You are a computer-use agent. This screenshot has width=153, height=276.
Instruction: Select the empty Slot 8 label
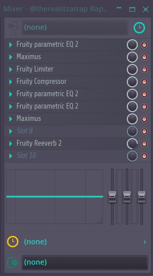[x=25, y=131]
